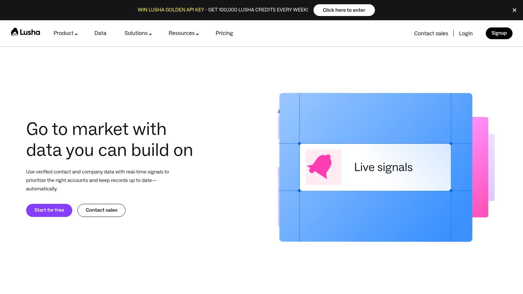The image size is (523, 294).
Task: Go to the Pricing page
Action: tap(224, 33)
